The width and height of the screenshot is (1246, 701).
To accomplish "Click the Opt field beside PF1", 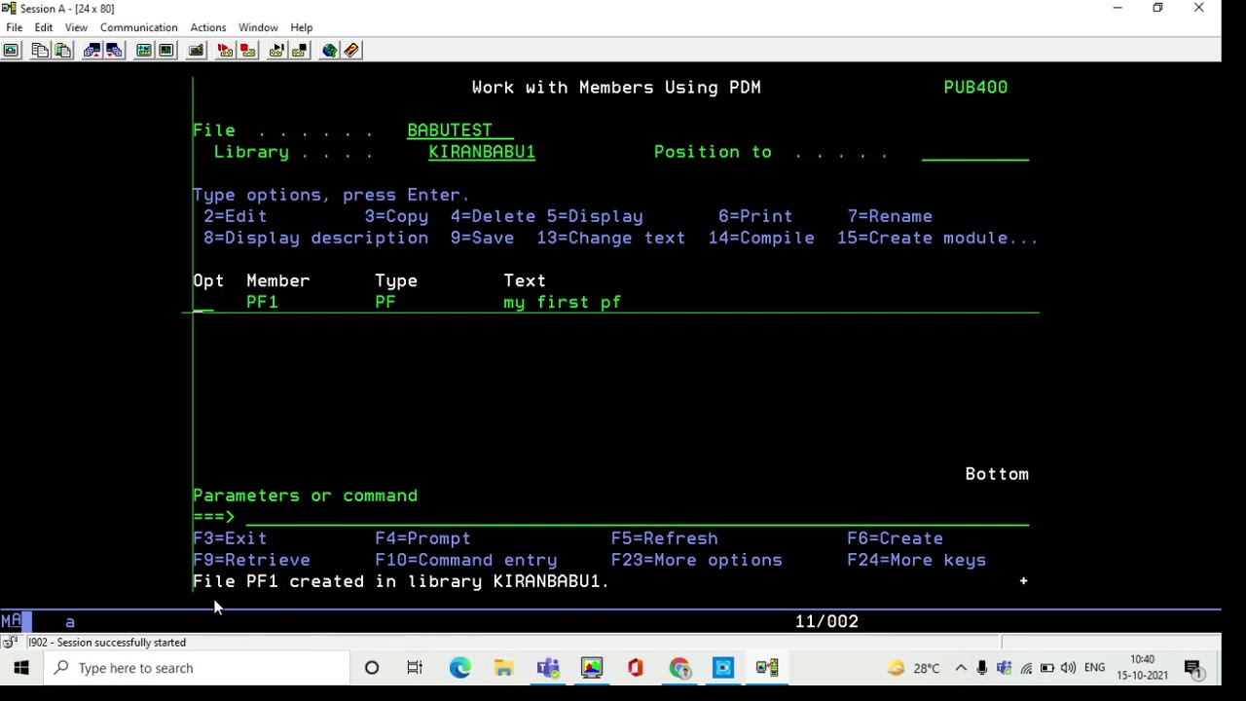I will click(203, 302).
